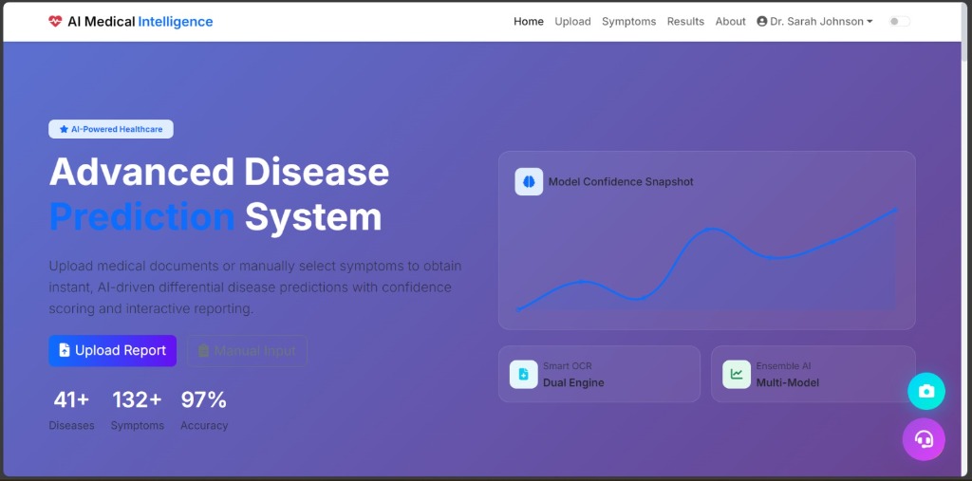This screenshot has height=481, width=972.
Task: Go to the Home nav item
Action: (529, 22)
